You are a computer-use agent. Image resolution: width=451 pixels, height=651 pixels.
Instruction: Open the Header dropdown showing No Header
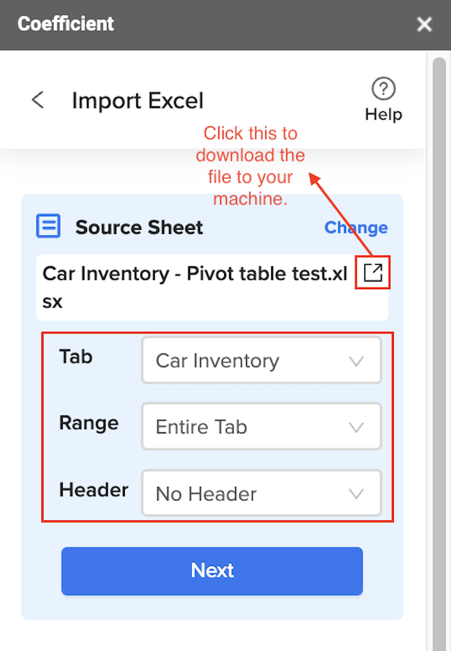[261, 493]
